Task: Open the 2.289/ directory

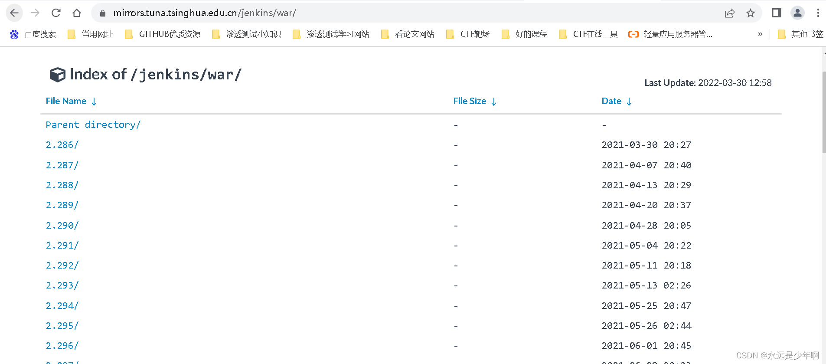Action: pos(62,205)
